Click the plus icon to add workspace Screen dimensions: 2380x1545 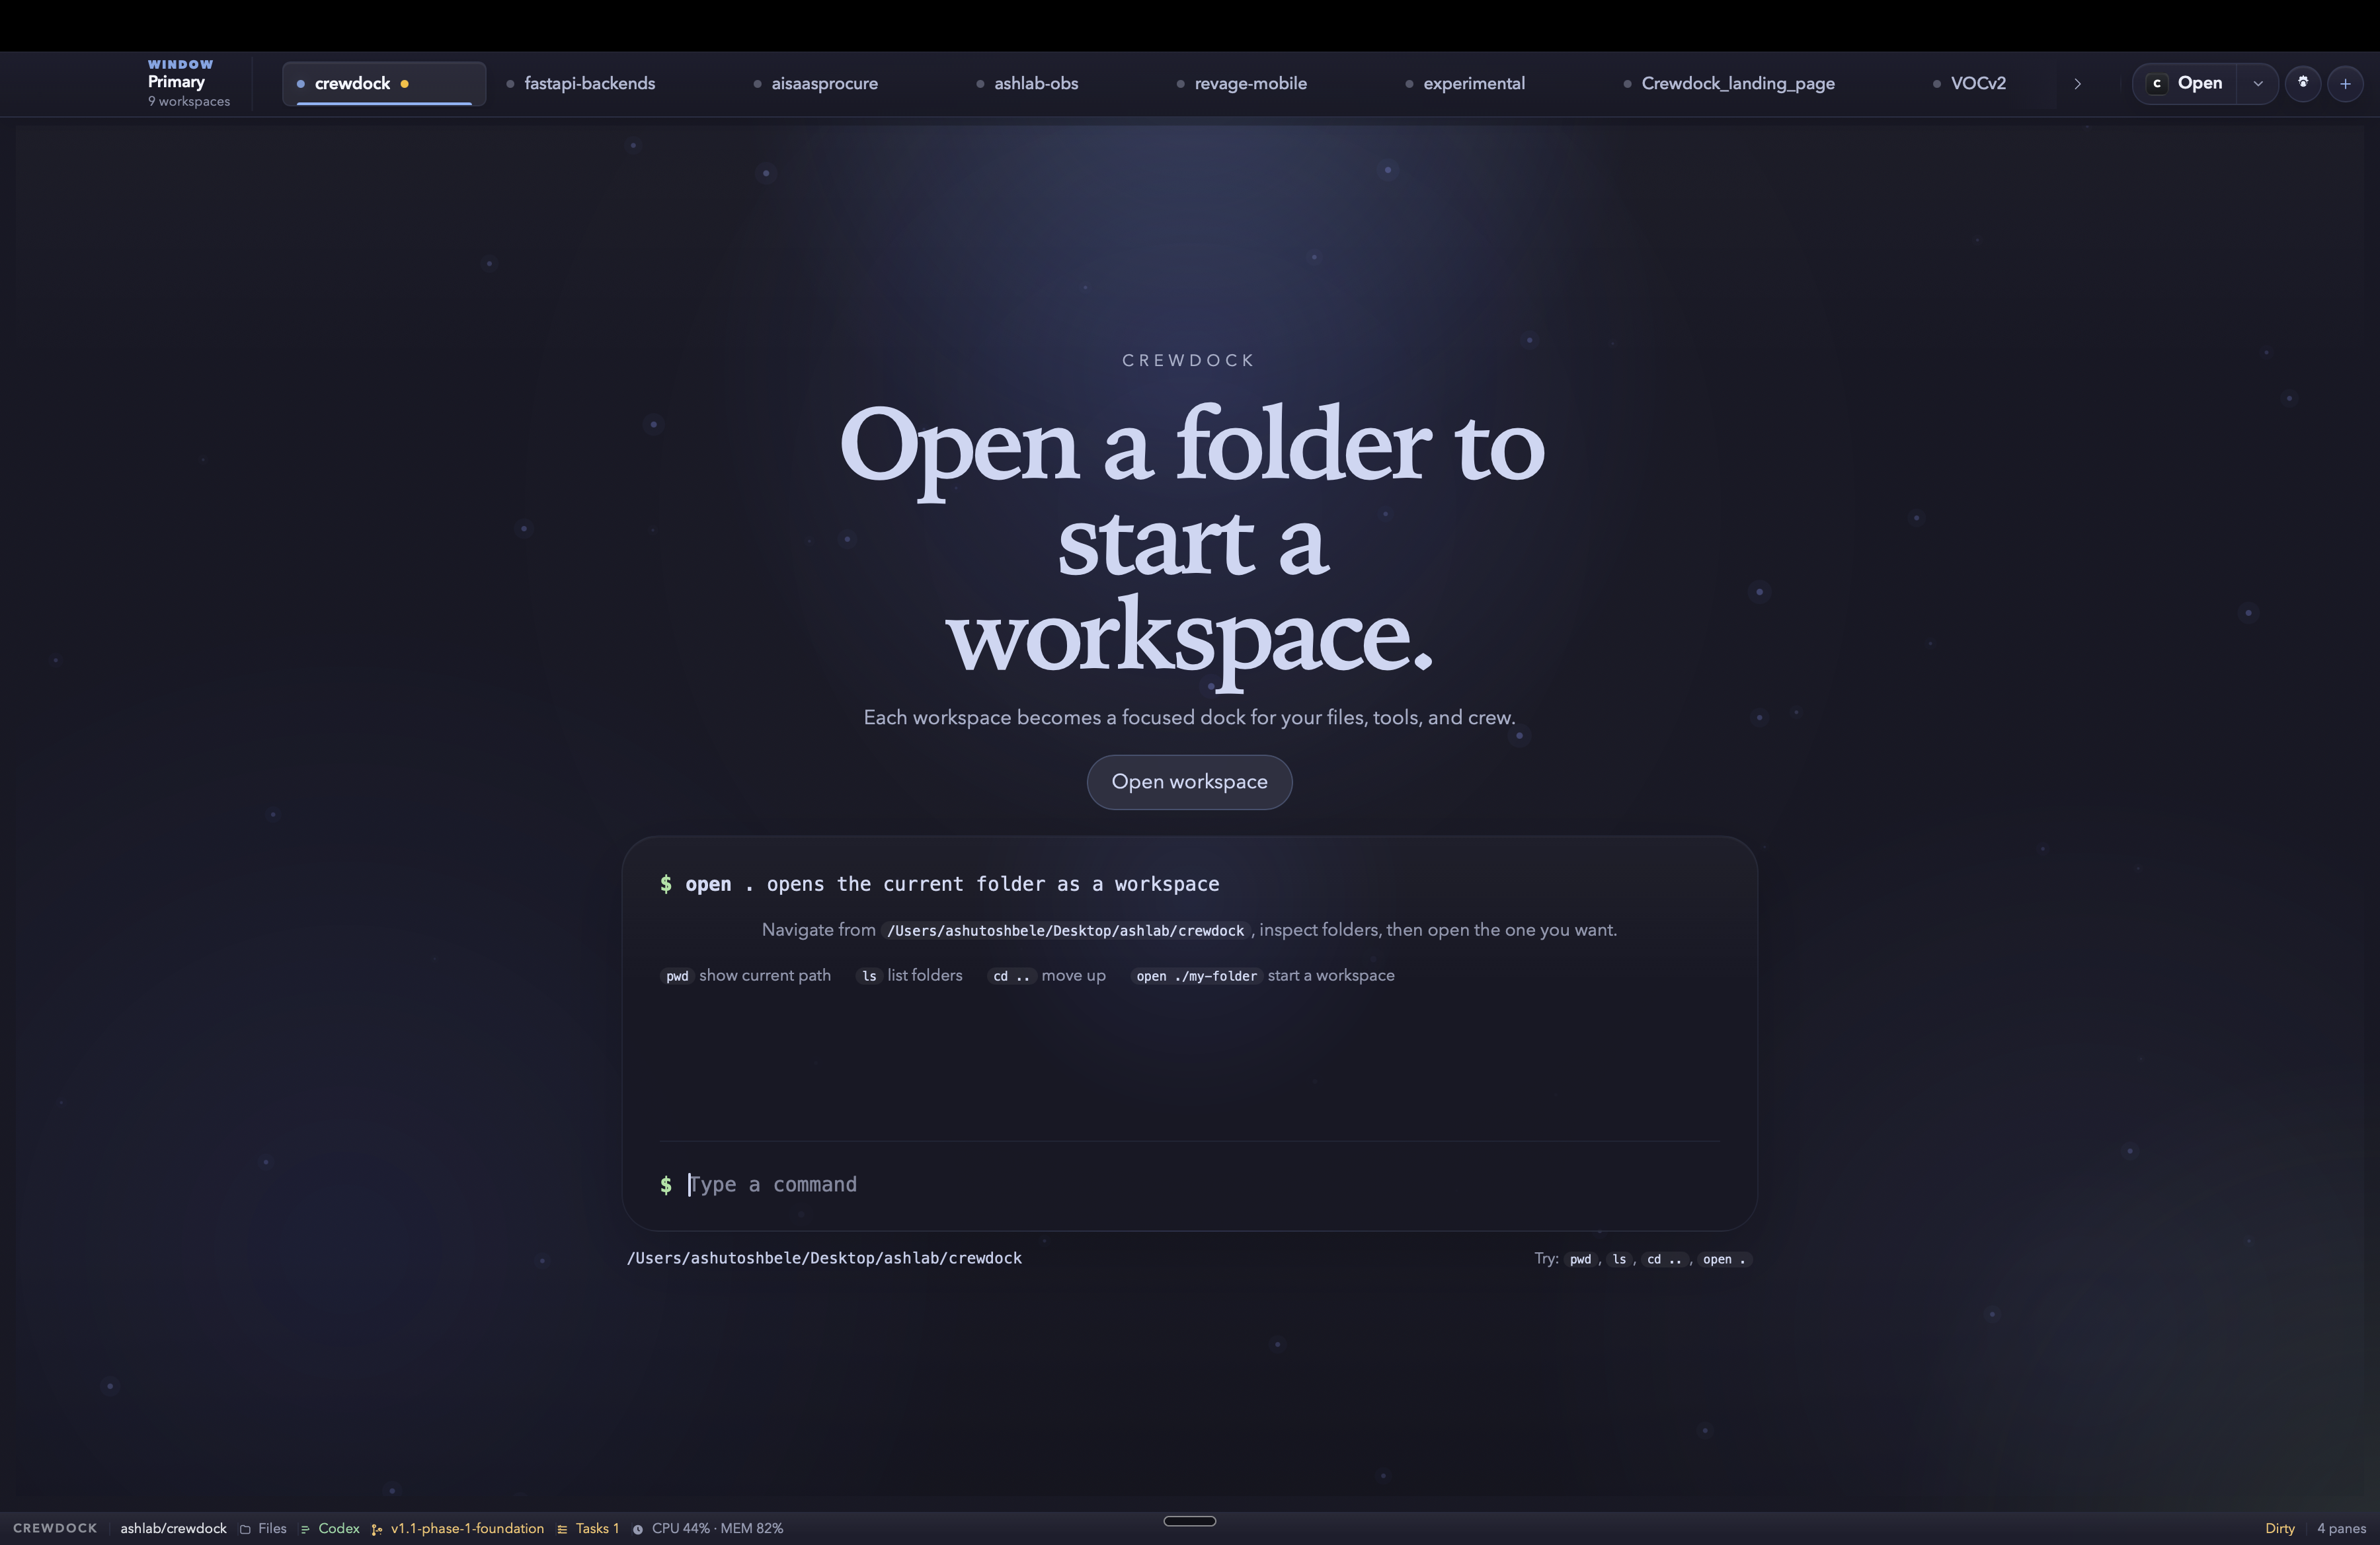coord(2345,84)
